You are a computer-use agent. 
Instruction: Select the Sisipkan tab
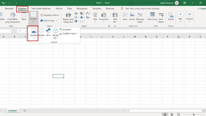coord(22,9)
